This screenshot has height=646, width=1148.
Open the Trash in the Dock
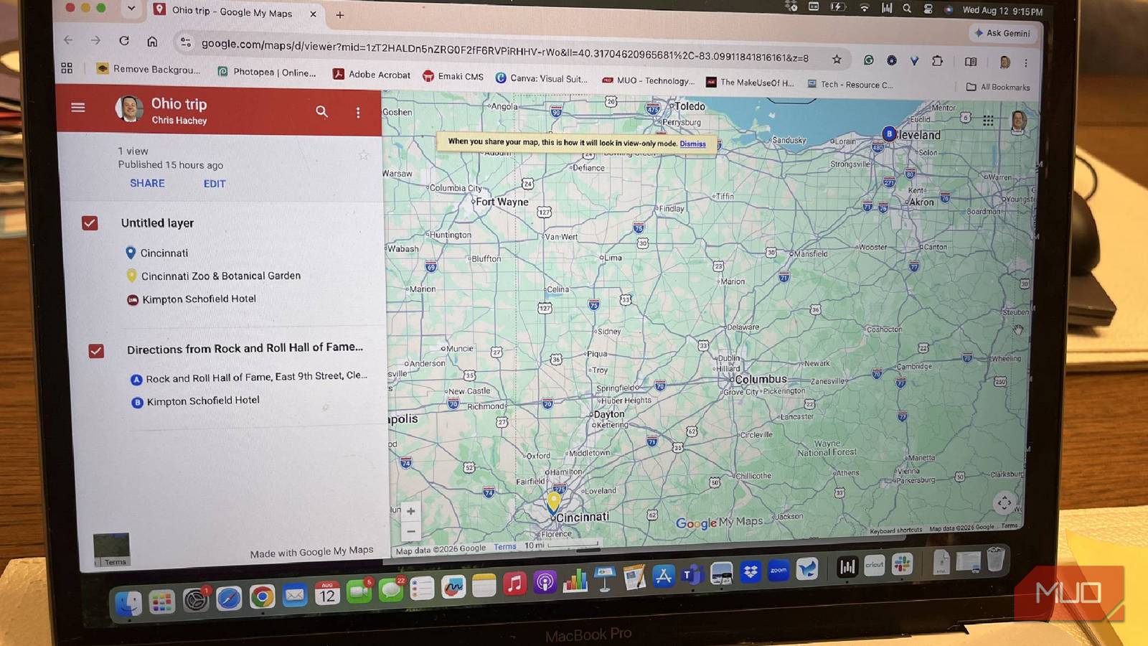(995, 559)
